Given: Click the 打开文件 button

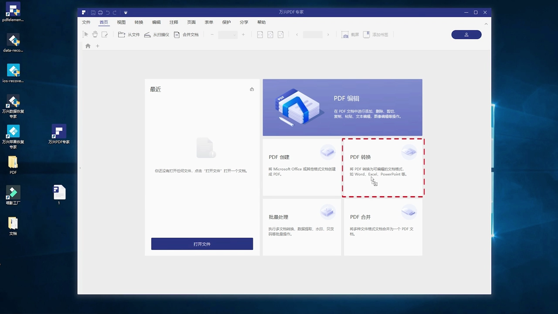Looking at the screenshot, I should pos(202,244).
